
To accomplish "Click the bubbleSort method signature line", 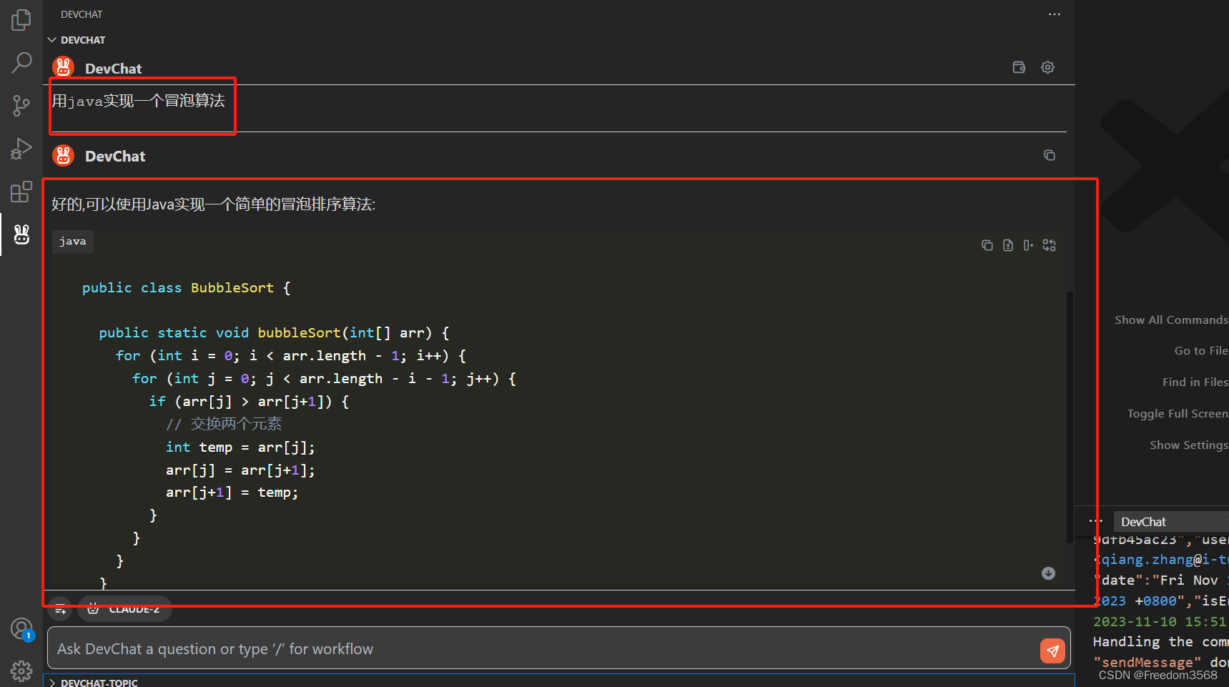I will [x=275, y=333].
